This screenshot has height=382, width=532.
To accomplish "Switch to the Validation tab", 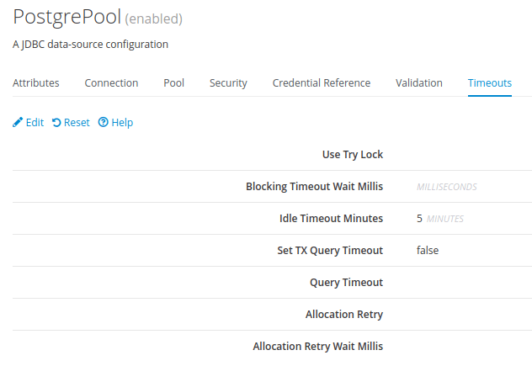I will [x=419, y=83].
